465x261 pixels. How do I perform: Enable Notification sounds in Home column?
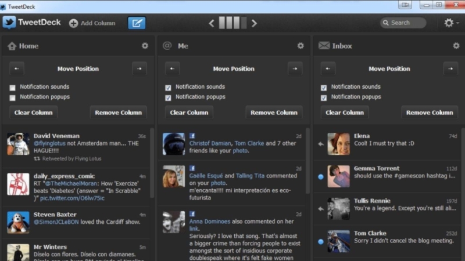(x=12, y=87)
